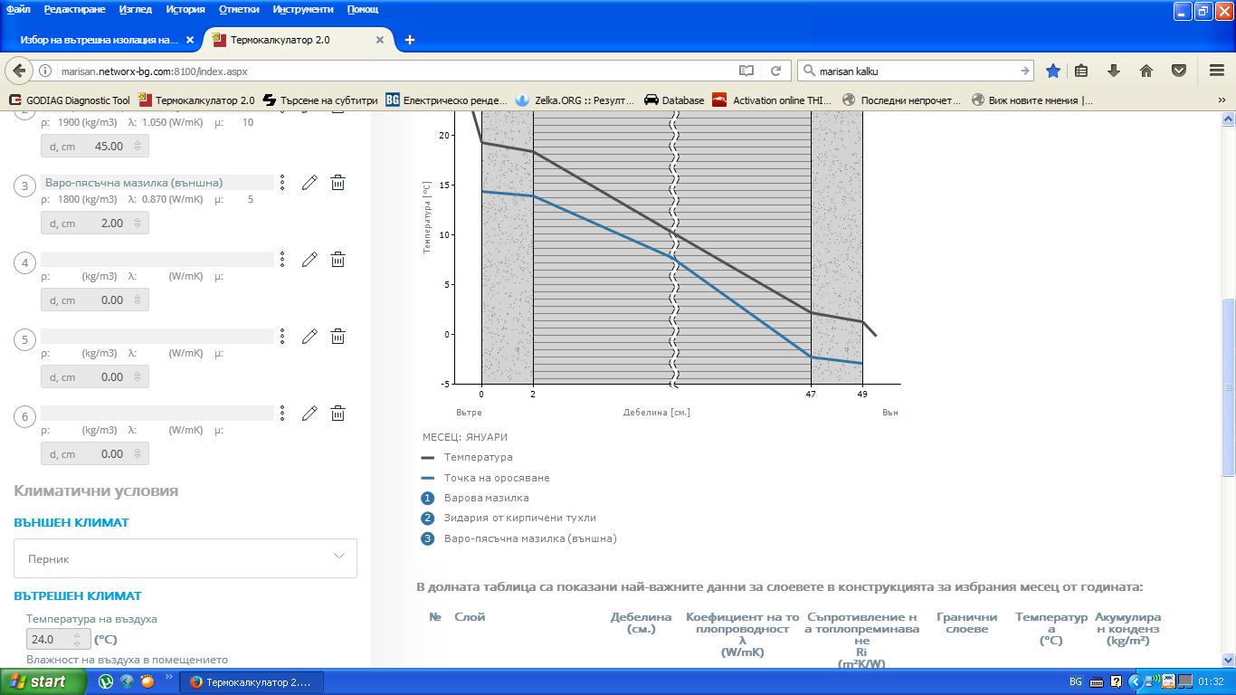
Task: Switch to the Избор на вътрешна изолация tab
Action: click(x=100, y=40)
